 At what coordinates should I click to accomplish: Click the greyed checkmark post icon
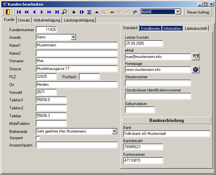pos(127,12)
